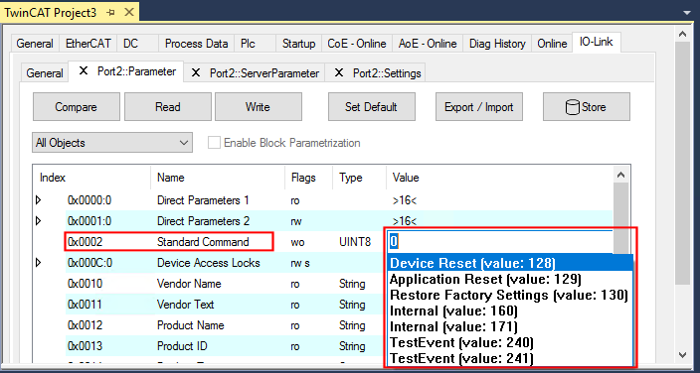Click the outer panel vertical scrollbar thumb
The height and width of the screenshot is (373, 700).
(x=682, y=163)
